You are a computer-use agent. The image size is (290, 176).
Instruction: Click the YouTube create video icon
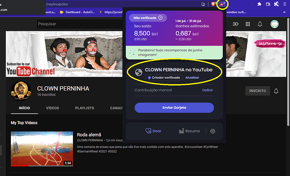(x=236, y=24)
